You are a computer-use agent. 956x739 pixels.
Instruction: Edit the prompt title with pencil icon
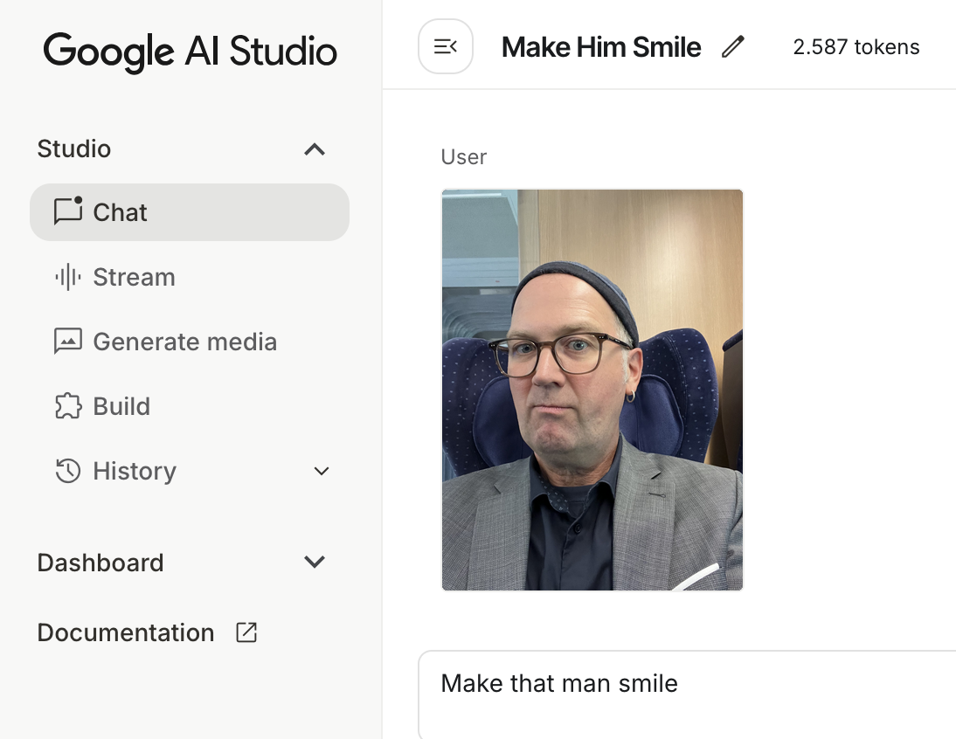point(732,47)
